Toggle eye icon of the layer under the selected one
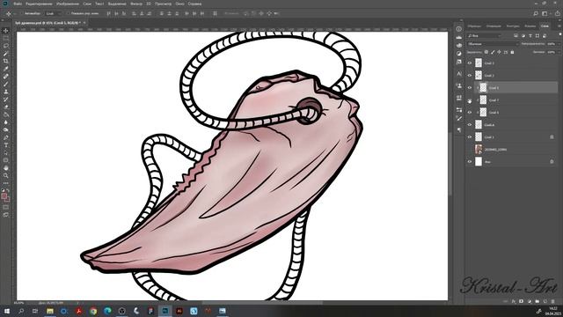The width and height of the screenshot is (563, 317). click(x=469, y=100)
